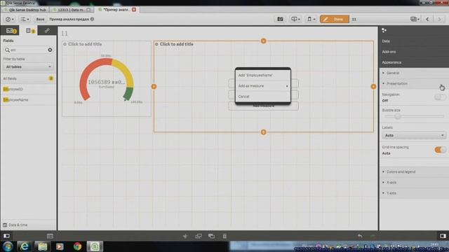Collapse the Presentation section

click(x=414, y=83)
